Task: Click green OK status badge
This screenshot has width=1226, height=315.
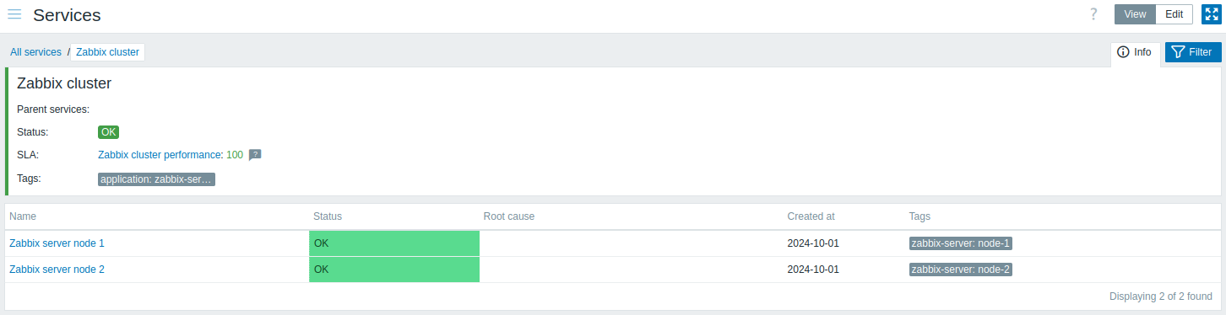Action: tap(108, 132)
